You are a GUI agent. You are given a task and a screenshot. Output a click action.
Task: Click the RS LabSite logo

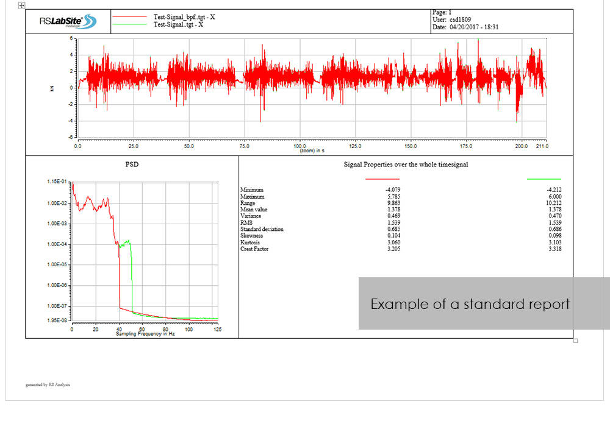(68, 21)
